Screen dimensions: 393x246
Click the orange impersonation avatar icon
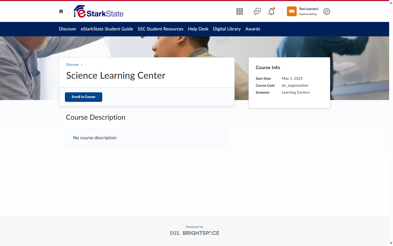292,11
